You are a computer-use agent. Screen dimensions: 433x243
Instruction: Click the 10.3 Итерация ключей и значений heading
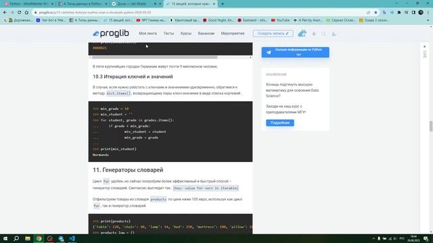coord(133,76)
